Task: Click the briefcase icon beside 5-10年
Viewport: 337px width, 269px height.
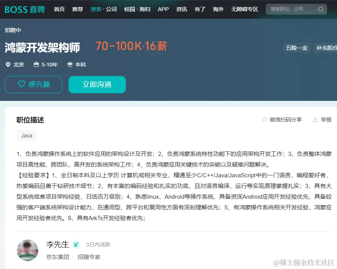Action: pos(36,65)
